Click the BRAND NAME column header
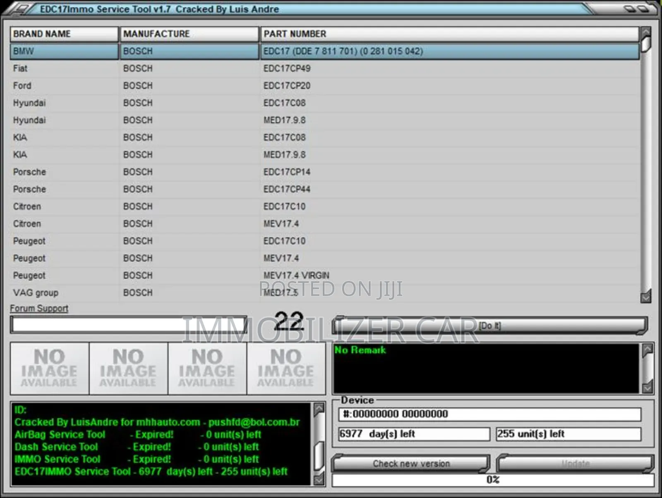This screenshot has height=498, width=662. [x=64, y=34]
